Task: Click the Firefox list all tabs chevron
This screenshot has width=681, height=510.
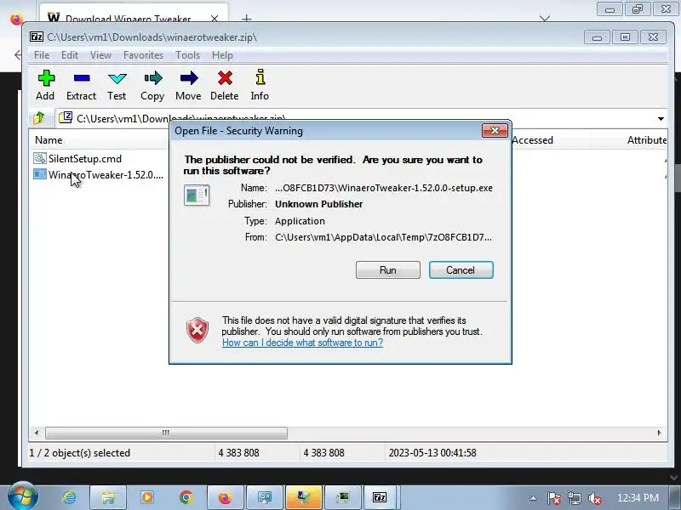Action: click(545, 19)
